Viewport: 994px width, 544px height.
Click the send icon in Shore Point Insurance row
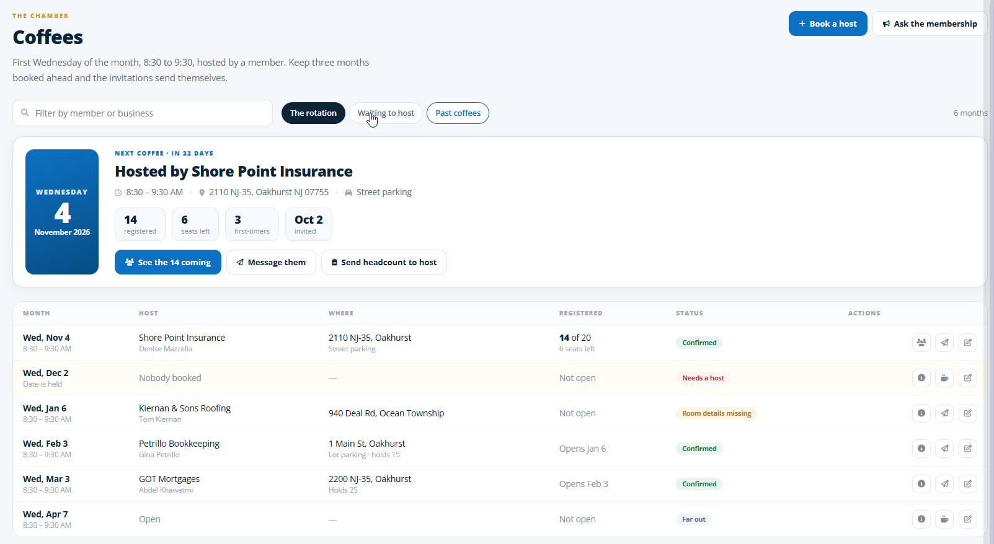944,343
